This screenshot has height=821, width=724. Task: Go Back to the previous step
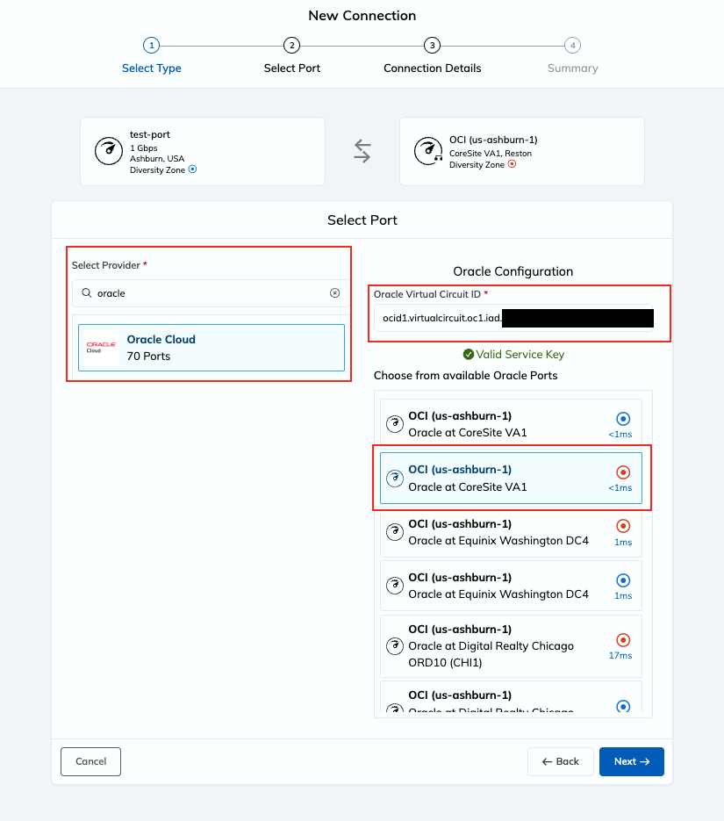[560, 761]
